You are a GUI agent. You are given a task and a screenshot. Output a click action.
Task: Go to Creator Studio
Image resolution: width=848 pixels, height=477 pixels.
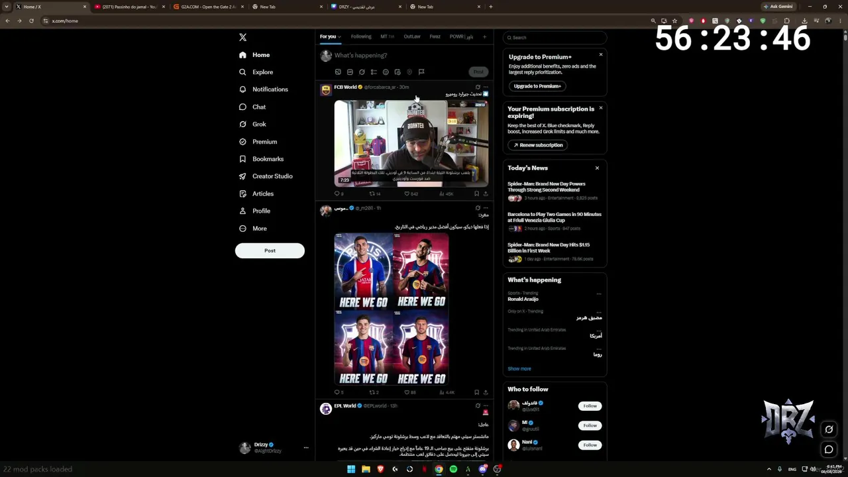[x=266, y=176]
